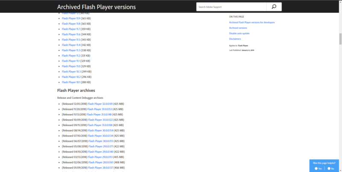Click the Flash Player archives heading
Image resolution: width=342 pixels, height=172 pixels.
[76, 91]
